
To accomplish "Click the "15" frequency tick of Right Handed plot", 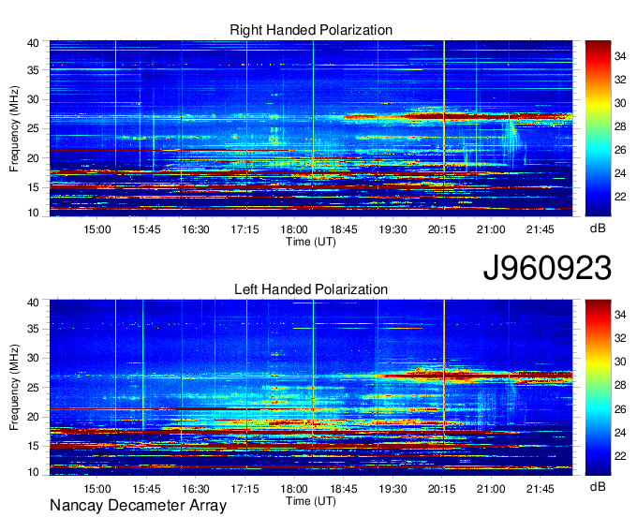I will (34, 187).
